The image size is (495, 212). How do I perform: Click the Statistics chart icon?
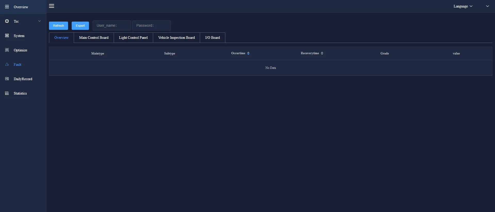(x=7, y=93)
